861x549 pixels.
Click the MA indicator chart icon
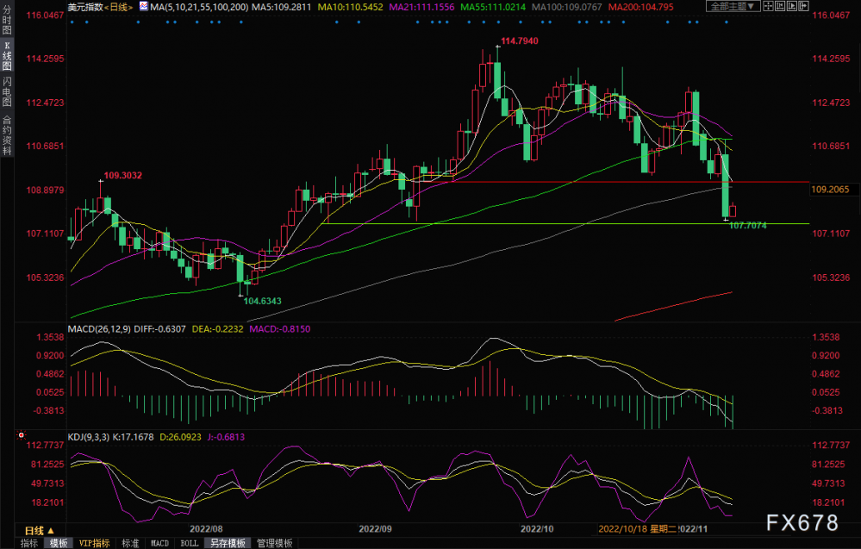pyautogui.click(x=143, y=7)
